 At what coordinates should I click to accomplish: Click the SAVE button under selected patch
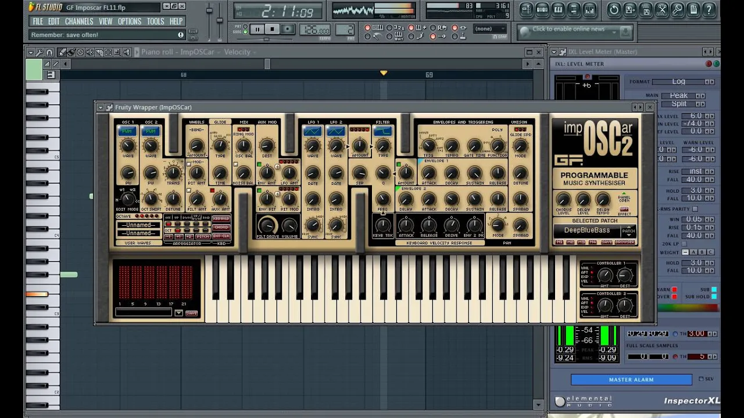pos(606,242)
